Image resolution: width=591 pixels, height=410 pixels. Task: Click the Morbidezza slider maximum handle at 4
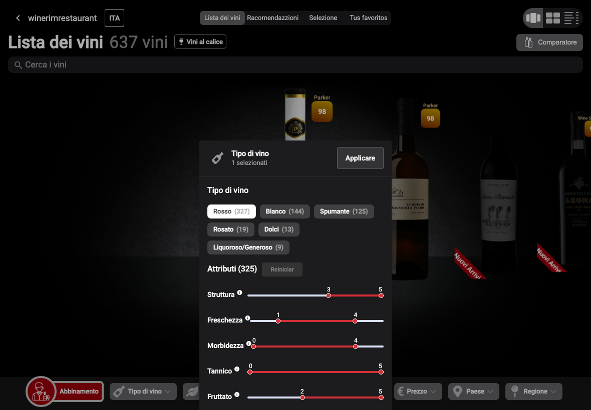click(x=356, y=346)
